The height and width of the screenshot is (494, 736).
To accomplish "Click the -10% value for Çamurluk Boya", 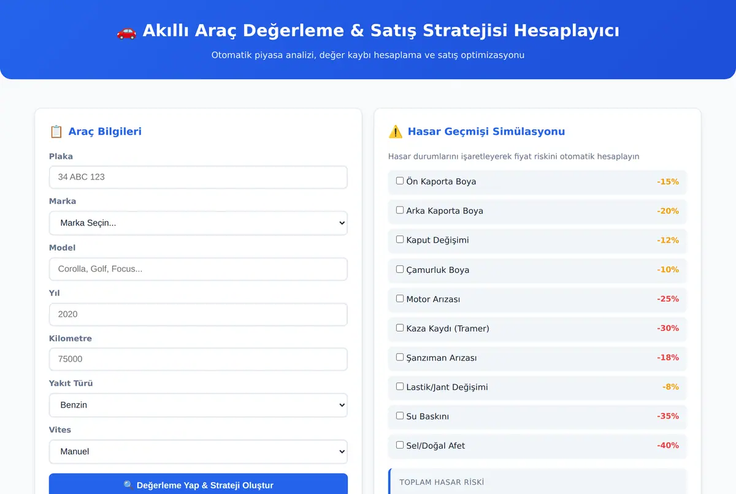I will [x=668, y=270].
